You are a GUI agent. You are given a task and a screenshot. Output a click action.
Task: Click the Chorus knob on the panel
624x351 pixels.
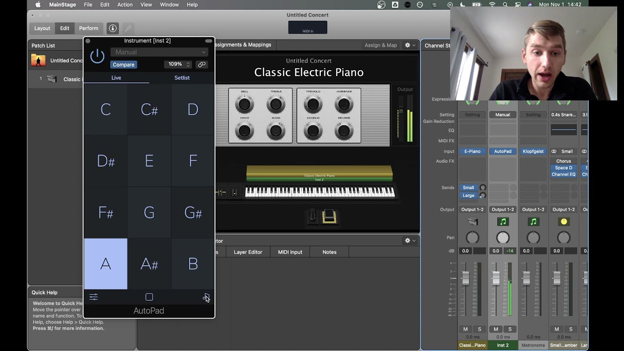click(x=313, y=130)
